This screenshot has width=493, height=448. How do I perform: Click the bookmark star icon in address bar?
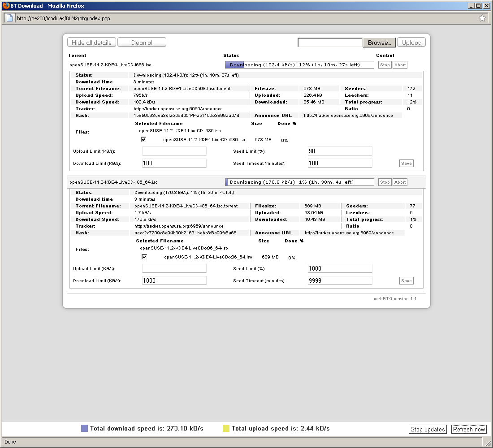pyautogui.click(x=482, y=18)
